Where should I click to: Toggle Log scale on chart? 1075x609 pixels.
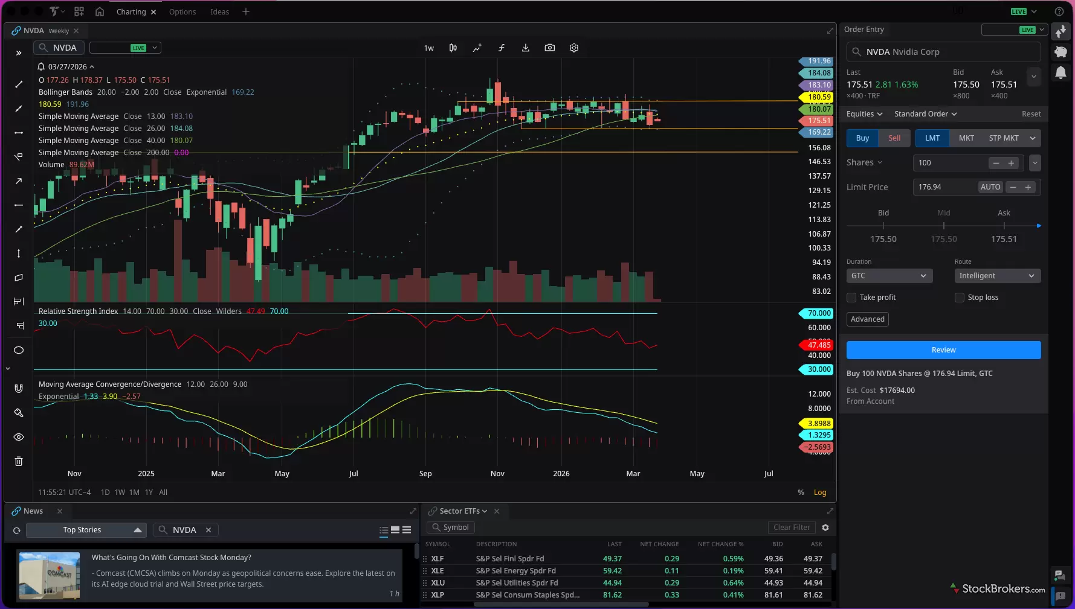[x=820, y=493]
